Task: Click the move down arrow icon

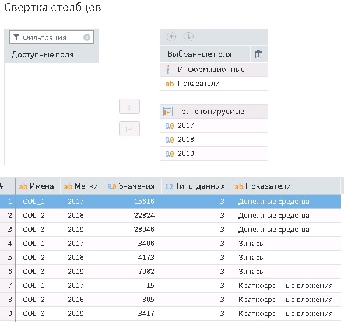Action: pos(189,37)
